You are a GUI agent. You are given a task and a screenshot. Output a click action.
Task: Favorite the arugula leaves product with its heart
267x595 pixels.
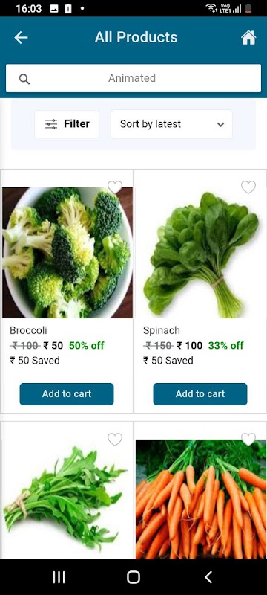115,439
